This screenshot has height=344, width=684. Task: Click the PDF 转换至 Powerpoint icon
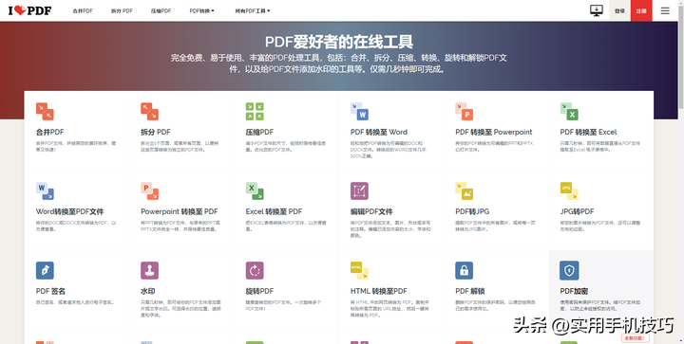465,111
